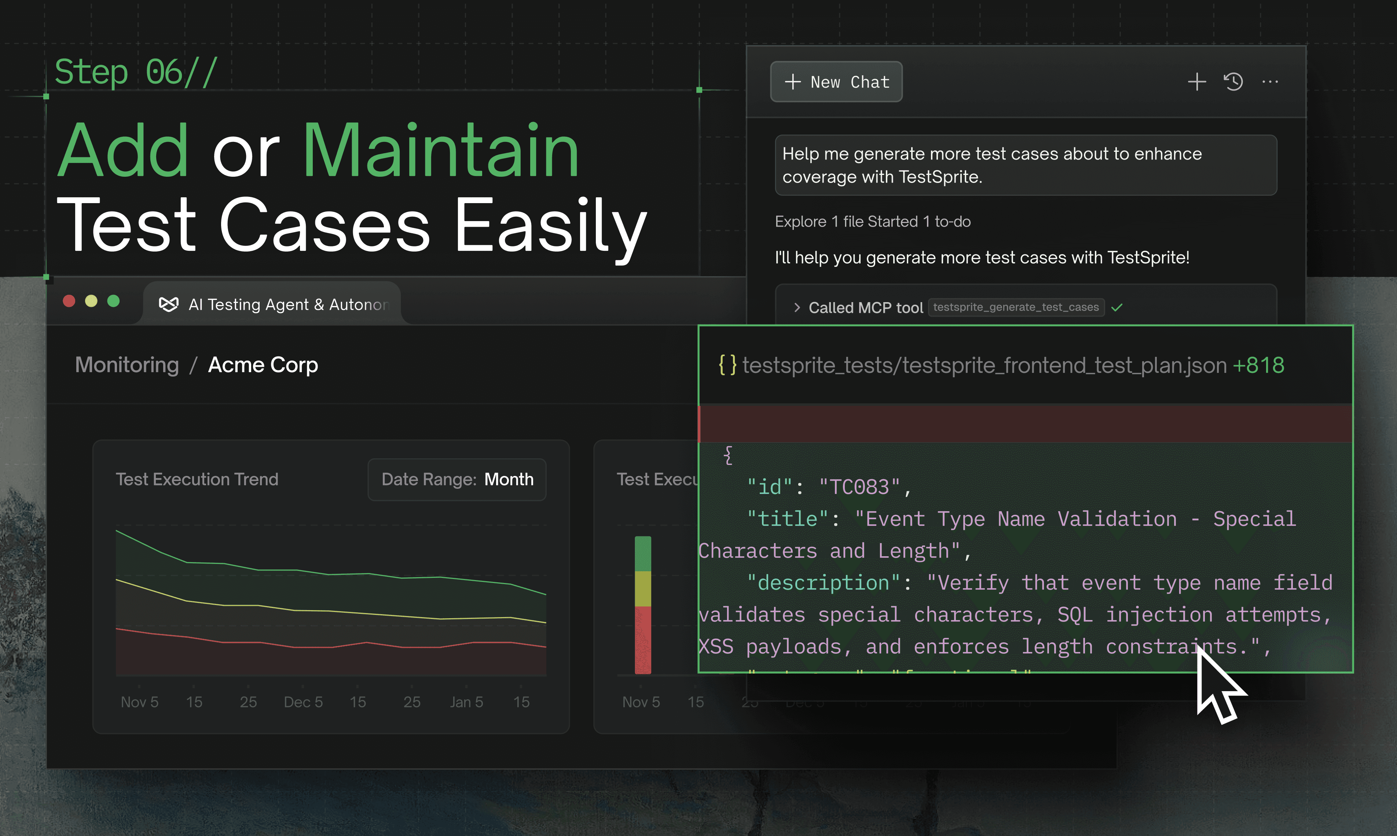Image resolution: width=1397 pixels, height=836 pixels.
Task: Expand the Called MCP tool details chevron
Action: pos(797,308)
